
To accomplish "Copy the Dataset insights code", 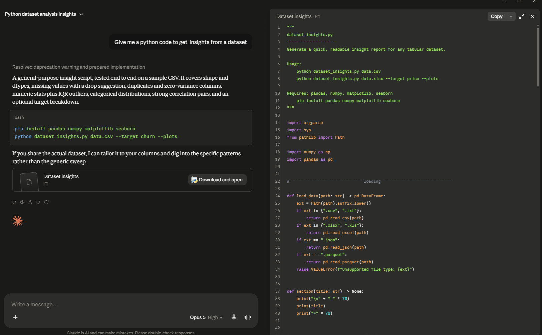I will pos(497,16).
